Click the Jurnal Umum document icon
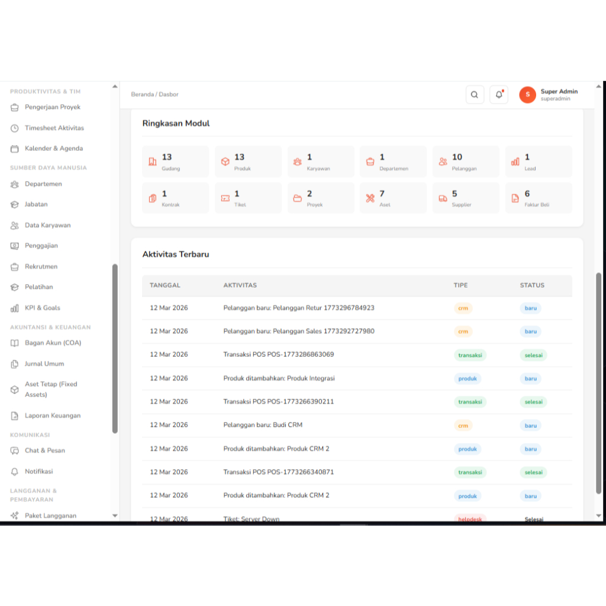This screenshot has width=606, height=606. tap(15, 364)
